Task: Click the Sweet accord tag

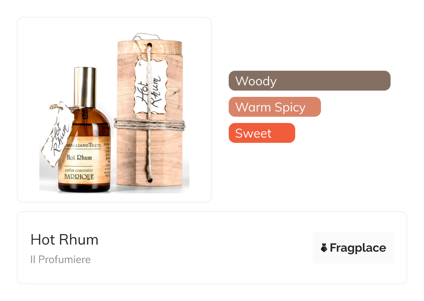Action: [262, 133]
